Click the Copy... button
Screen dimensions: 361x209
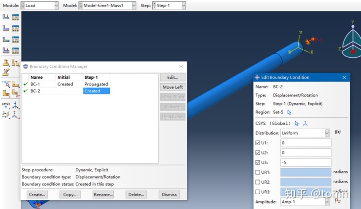(x=70, y=195)
